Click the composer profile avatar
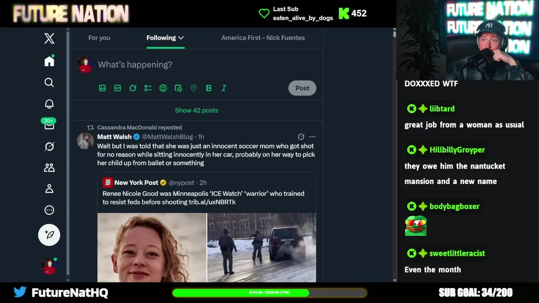Image resolution: width=539 pixels, height=303 pixels. (x=85, y=64)
